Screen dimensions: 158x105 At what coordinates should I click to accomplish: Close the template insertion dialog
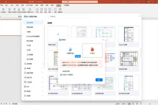(140, 16)
